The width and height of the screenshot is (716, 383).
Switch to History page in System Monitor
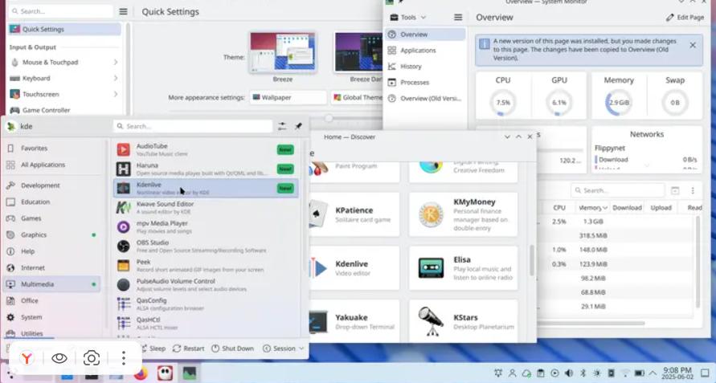[x=426, y=66]
